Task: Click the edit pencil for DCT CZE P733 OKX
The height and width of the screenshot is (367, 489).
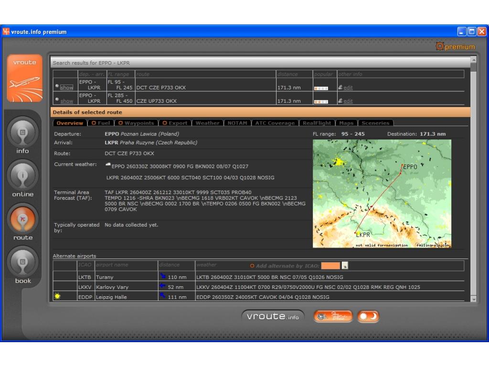Action: (340, 87)
